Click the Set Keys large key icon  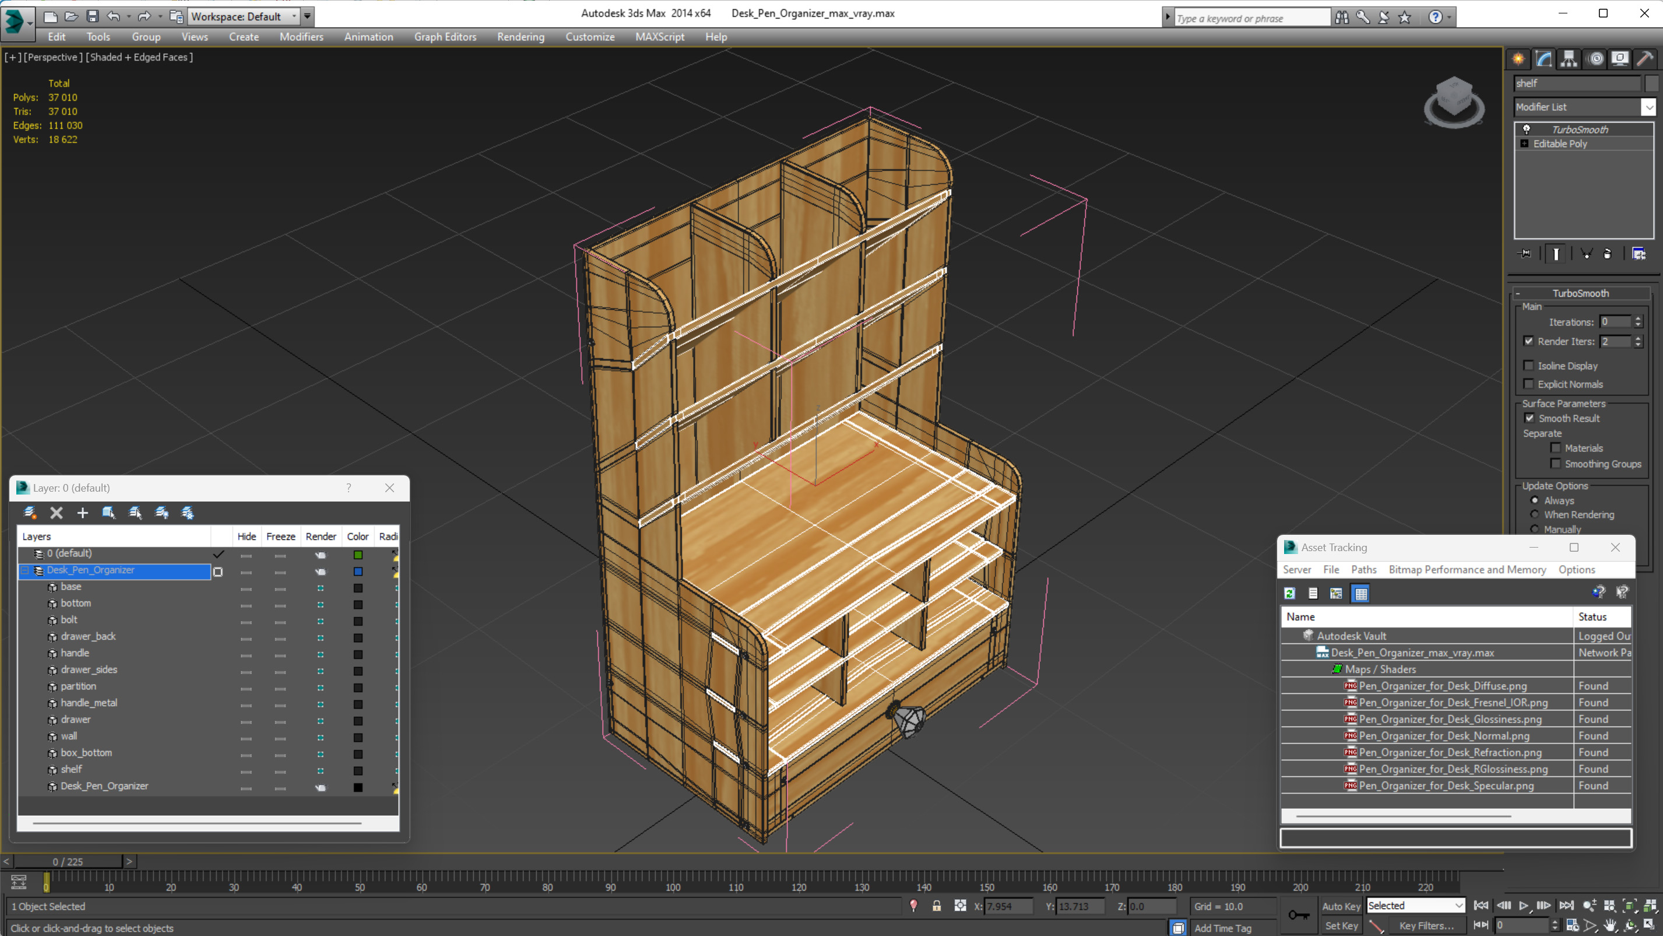[x=1299, y=914]
